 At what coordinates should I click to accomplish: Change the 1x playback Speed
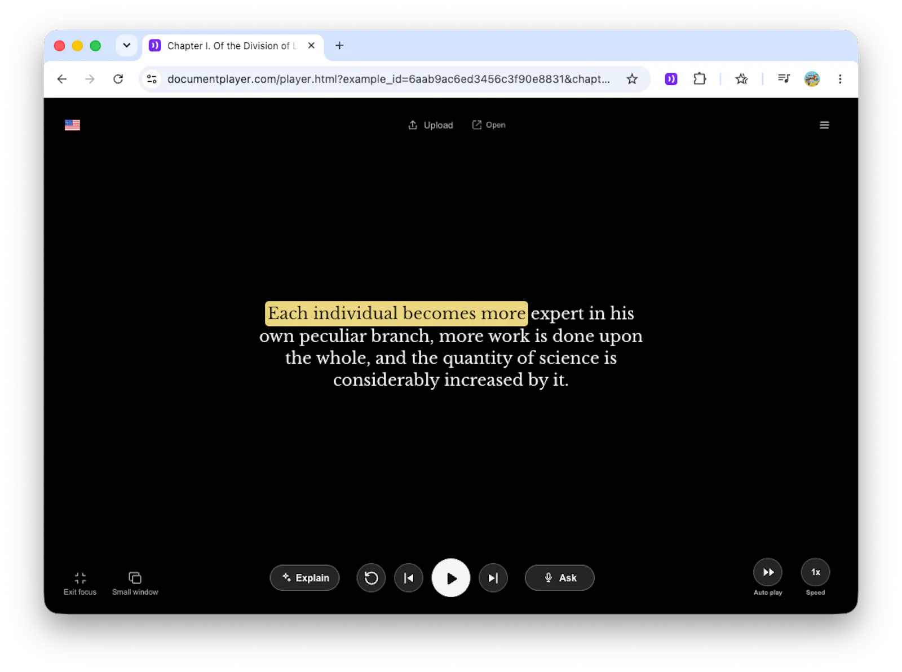click(815, 572)
